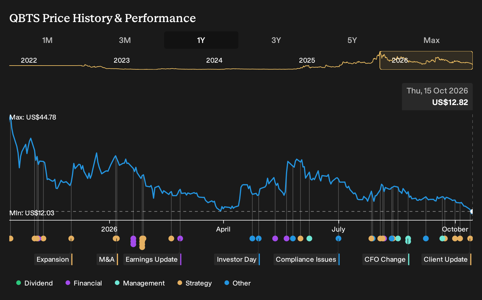Click the April axis label
This screenshot has width=482, height=300.
coord(223,229)
